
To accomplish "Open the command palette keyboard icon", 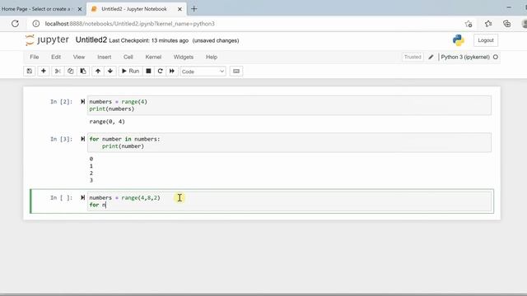I will click(x=236, y=72).
